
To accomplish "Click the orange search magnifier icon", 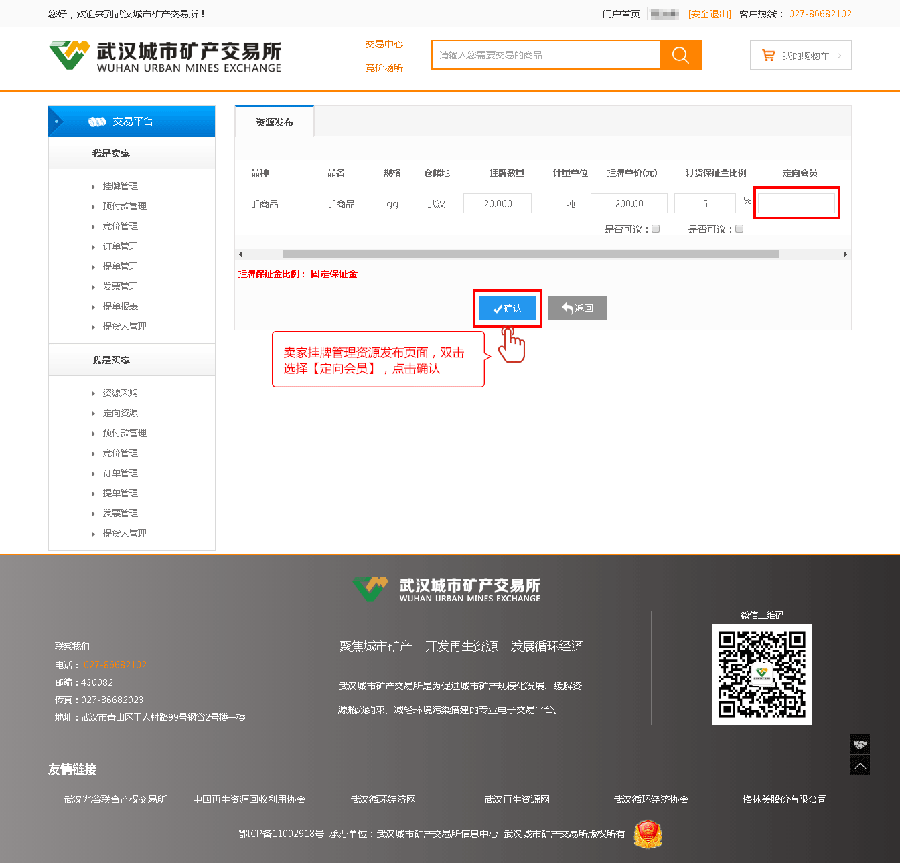I will tap(680, 55).
